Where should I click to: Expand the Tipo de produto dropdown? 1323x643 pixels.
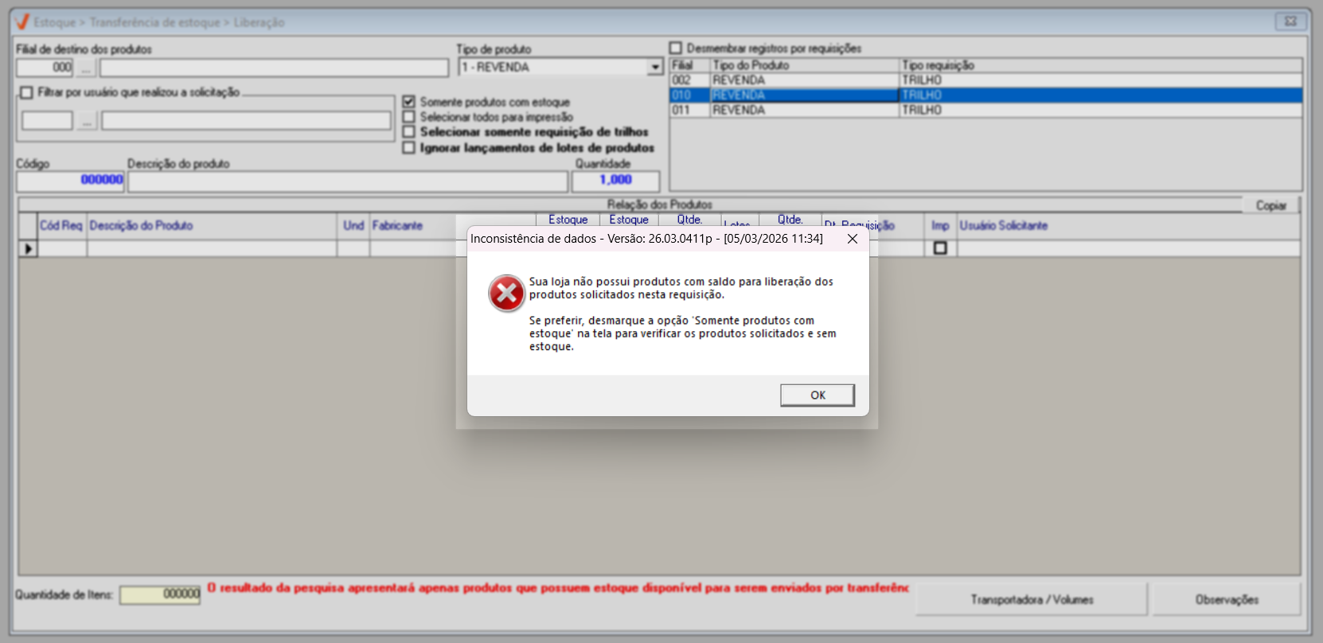(655, 68)
